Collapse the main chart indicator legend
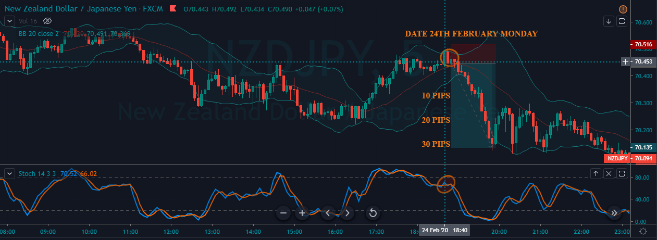657x240 pixels. coord(9,21)
